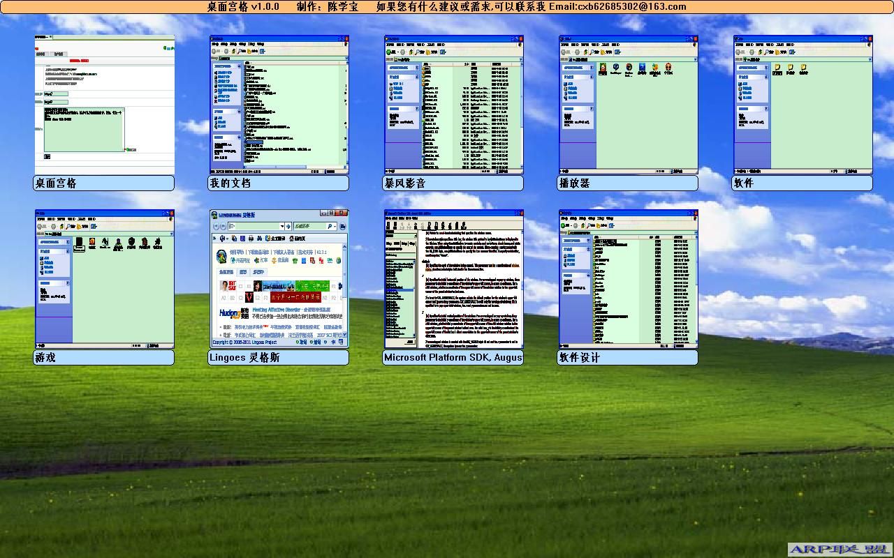Image resolution: width=894 pixels, height=558 pixels.
Task: Open the Microsoft Platform SDK window thumbnail
Action: point(454,279)
